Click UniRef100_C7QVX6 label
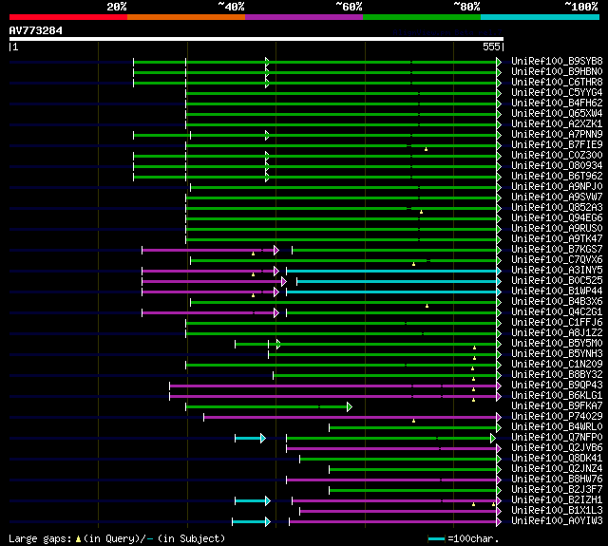Image resolution: width=608 pixels, height=546 pixels. [x=557, y=260]
